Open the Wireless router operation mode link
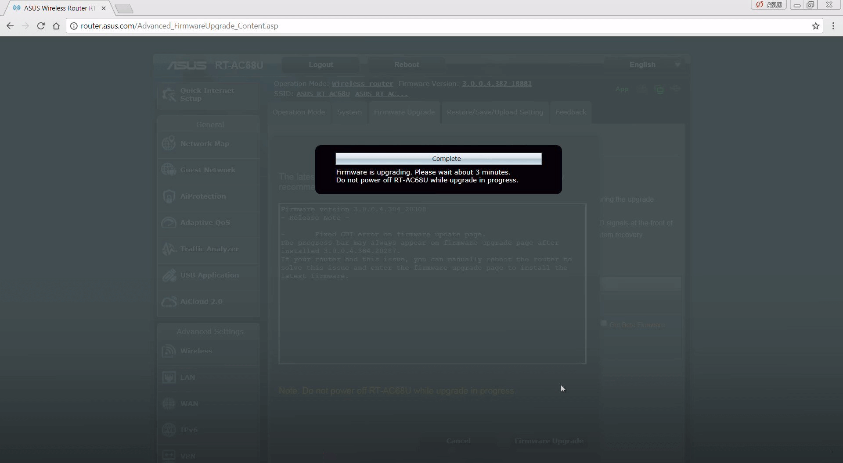The height and width of the screenshot is (463, 843). click(363, 84)
